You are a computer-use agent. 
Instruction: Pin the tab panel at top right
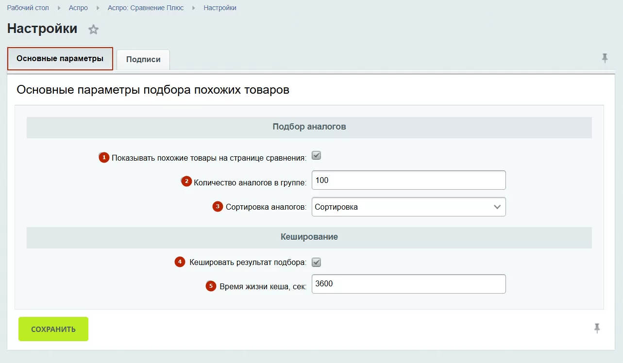[x=605, y=59]
